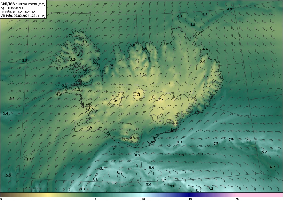
Task: Select the 4.3 value near the east coast
Action: pos(206,78)
